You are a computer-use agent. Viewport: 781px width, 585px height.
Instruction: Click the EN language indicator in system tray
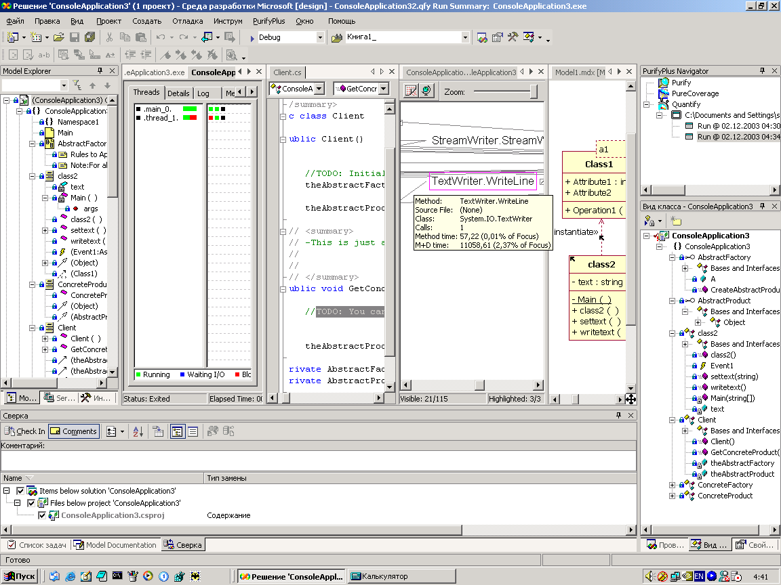click(x=700, y=577)
